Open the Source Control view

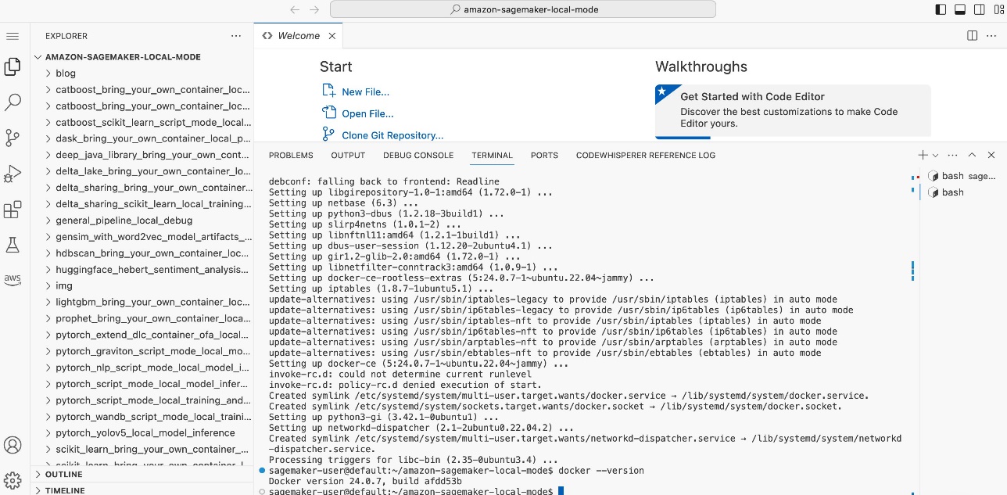click(13, 138)
